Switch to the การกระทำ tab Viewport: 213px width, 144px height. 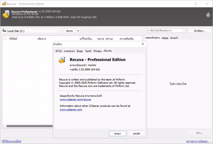(x=69, y=51)
